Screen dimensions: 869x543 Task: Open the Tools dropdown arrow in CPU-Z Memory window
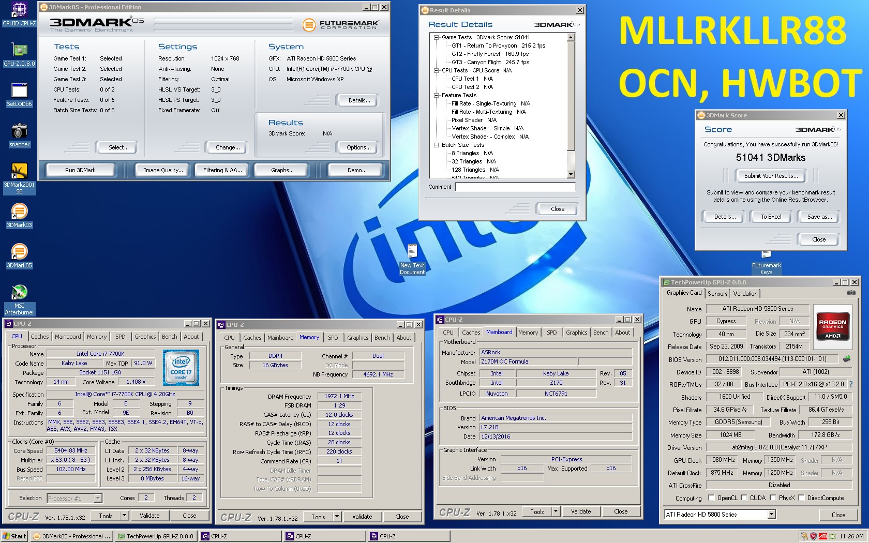click(x=337, y=517)
